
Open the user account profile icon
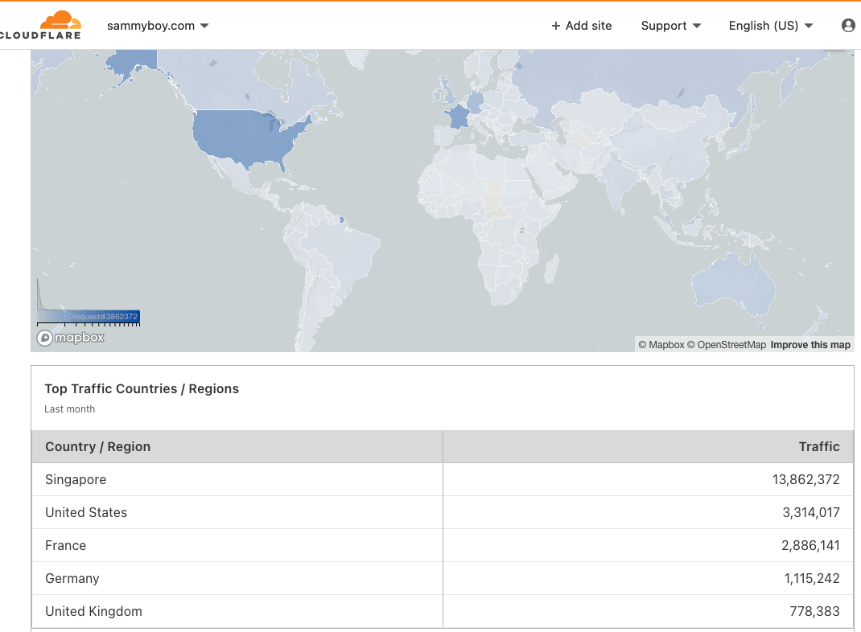(x=848, y=26)
